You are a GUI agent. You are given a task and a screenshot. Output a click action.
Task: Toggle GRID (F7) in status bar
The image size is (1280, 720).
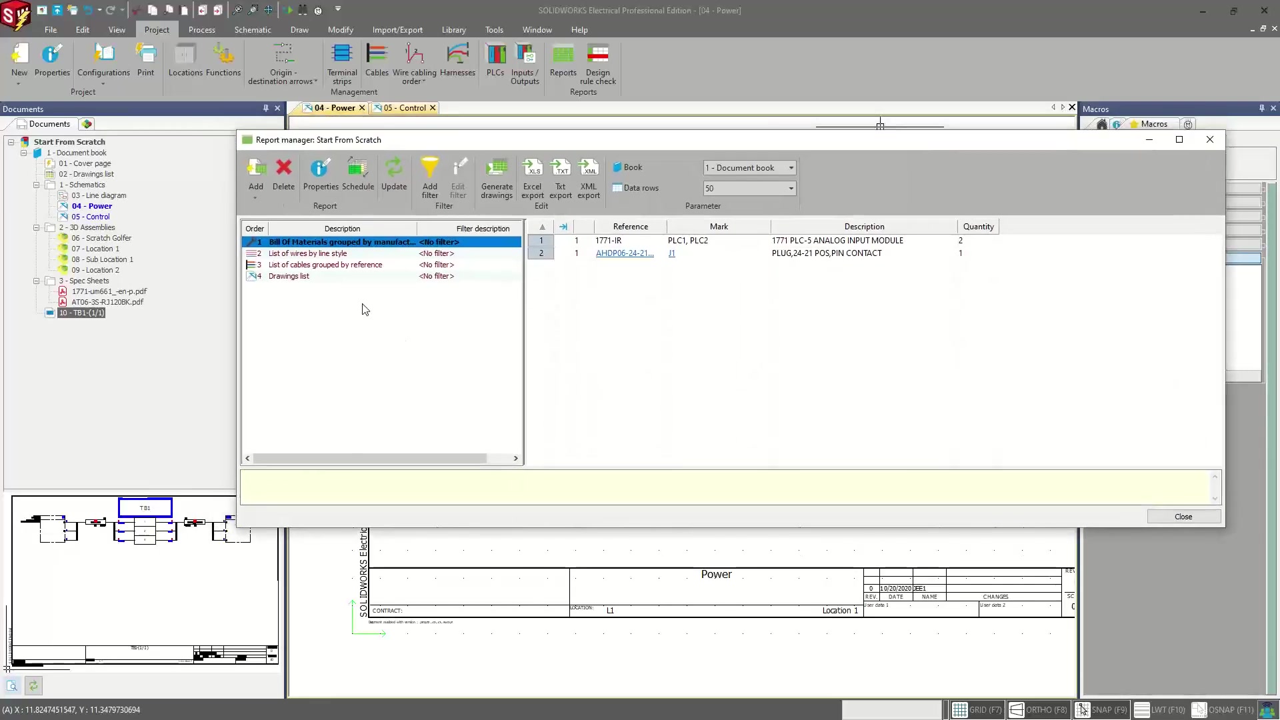(x=977, y=710)
